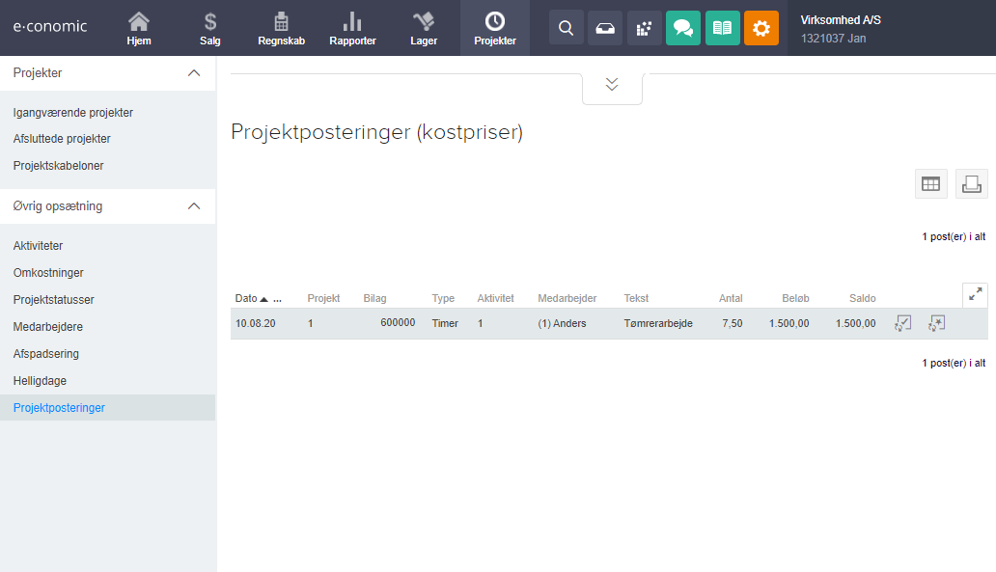Approve the Tømrerarbejde posting via checkmark icon

(901, 323)
